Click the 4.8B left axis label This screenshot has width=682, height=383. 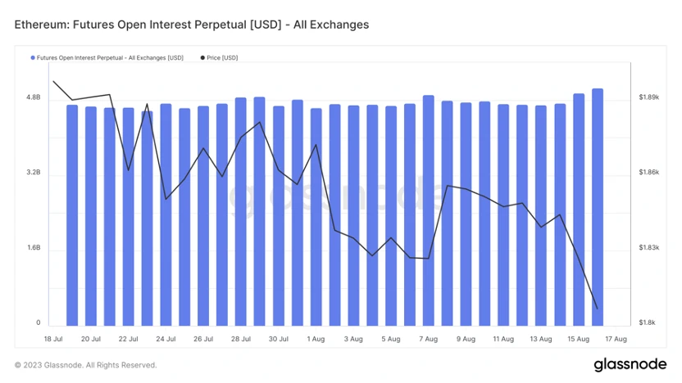(34, 97)
